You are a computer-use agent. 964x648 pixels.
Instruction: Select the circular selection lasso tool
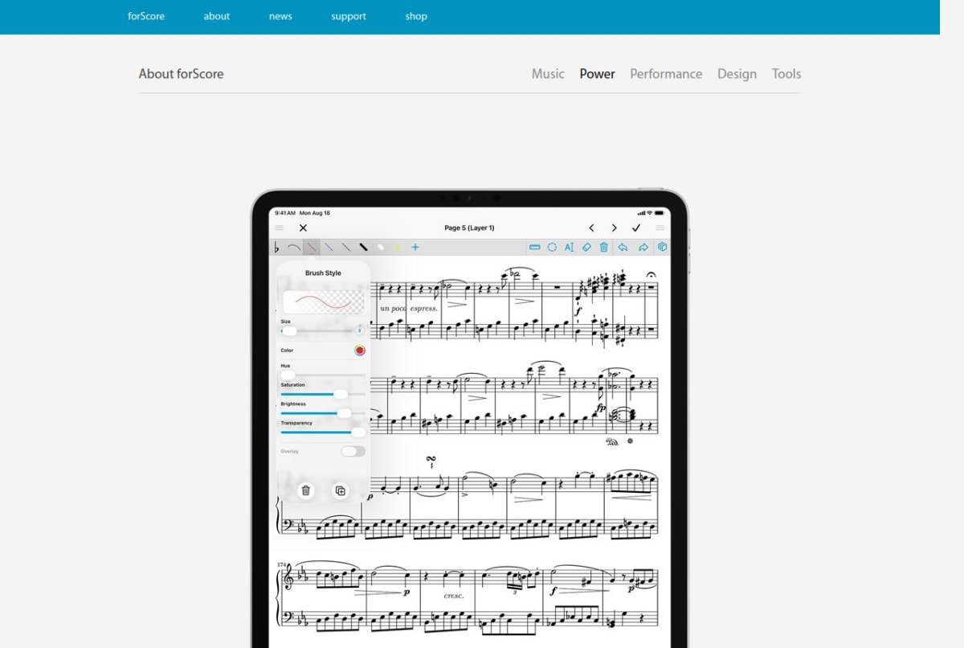coord(552,248)
